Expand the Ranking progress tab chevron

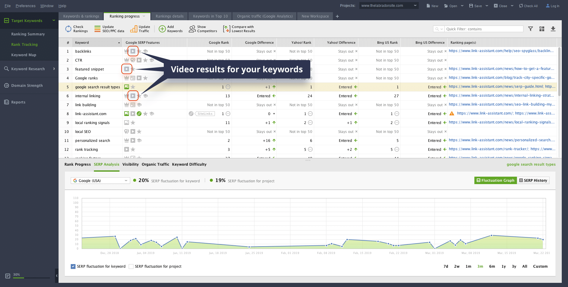point(144,16)
